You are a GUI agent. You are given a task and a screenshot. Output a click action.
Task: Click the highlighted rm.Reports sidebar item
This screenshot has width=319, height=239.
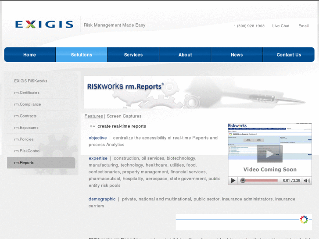click(41, 163)
